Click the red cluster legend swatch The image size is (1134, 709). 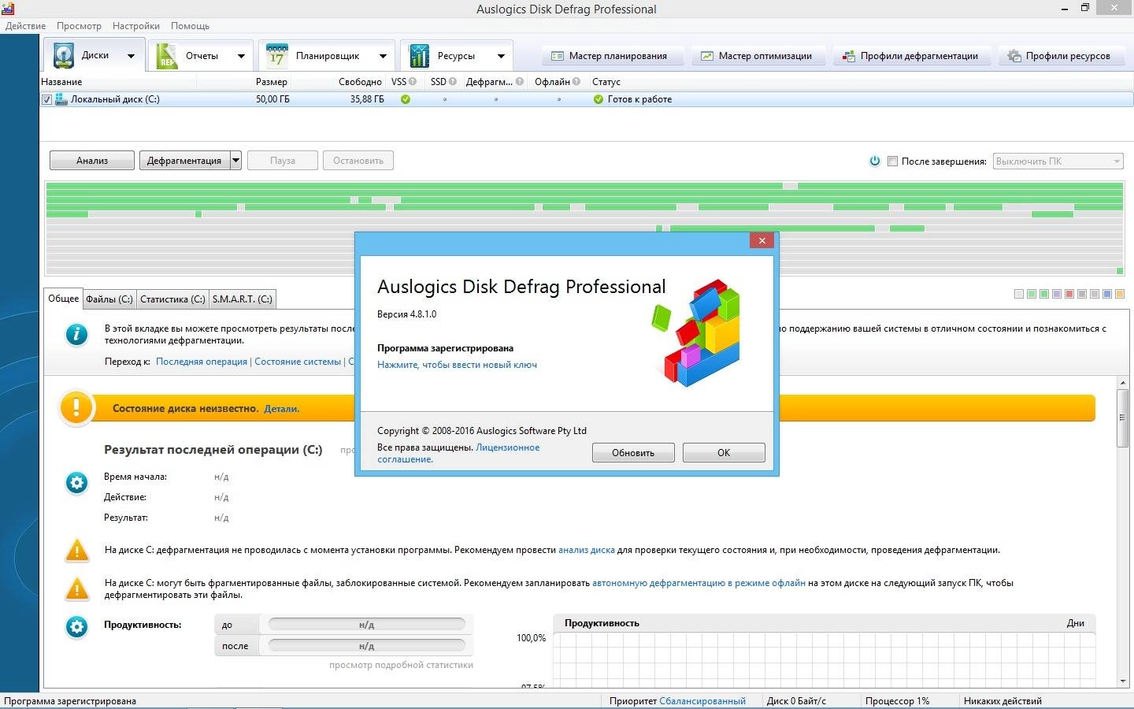coord(1069,294)
